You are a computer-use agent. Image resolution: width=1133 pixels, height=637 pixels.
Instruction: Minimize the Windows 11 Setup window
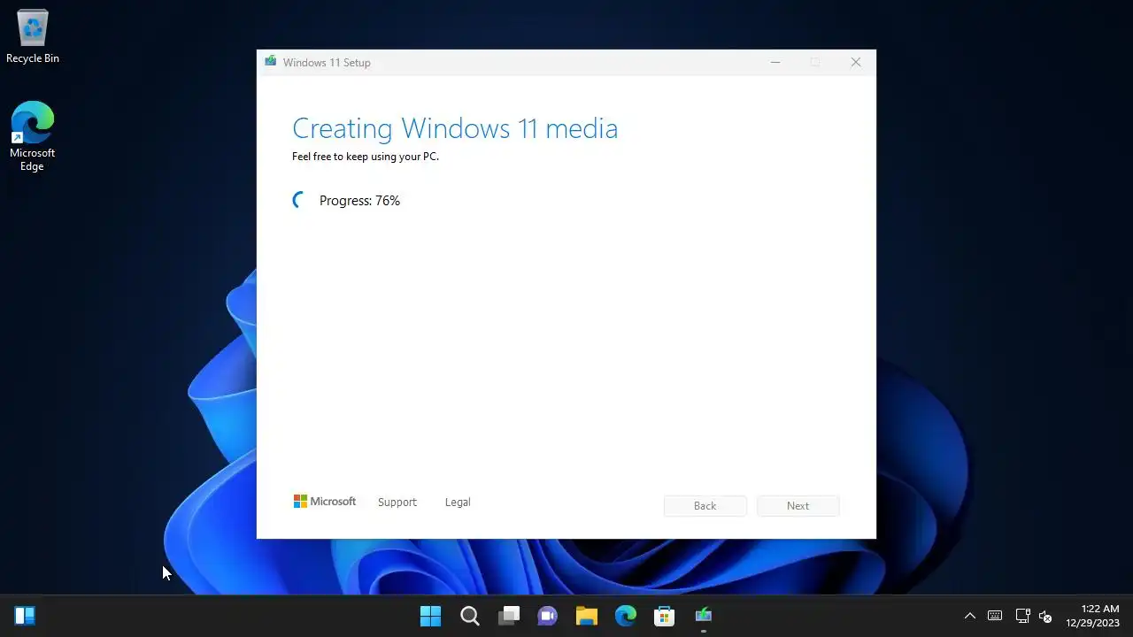(775, 62)
